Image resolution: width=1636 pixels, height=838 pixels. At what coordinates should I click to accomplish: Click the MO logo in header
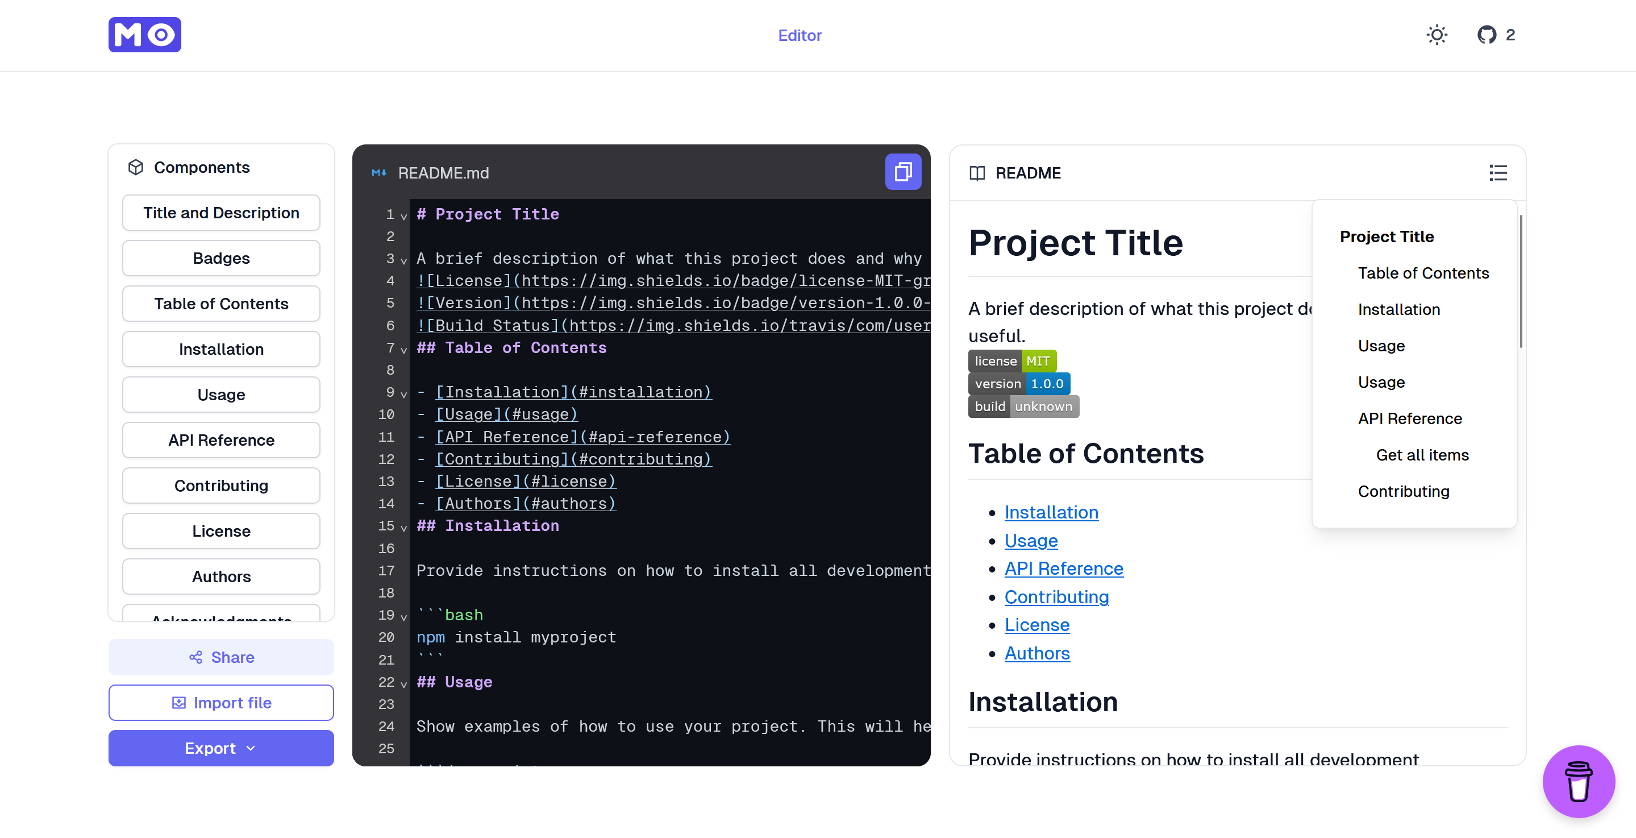145,35
